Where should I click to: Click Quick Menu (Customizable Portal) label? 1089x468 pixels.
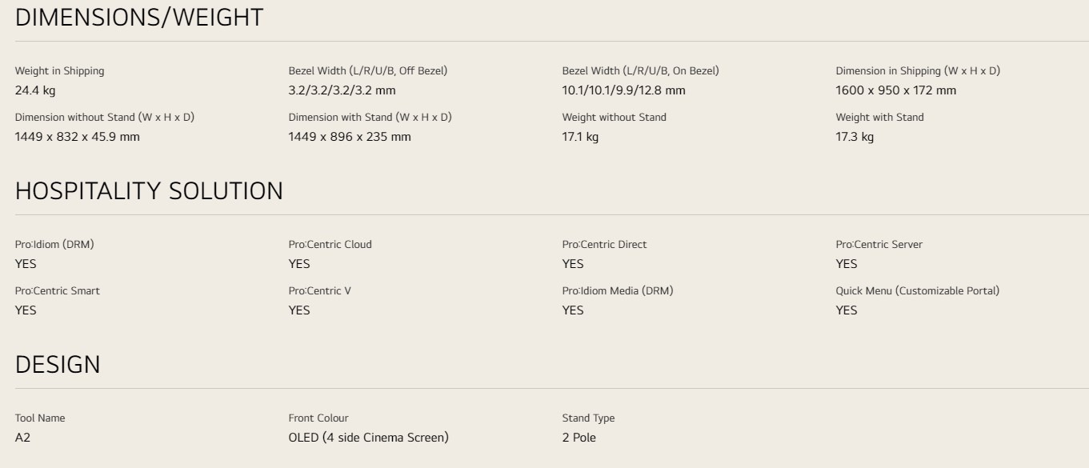tap(918, 290)
